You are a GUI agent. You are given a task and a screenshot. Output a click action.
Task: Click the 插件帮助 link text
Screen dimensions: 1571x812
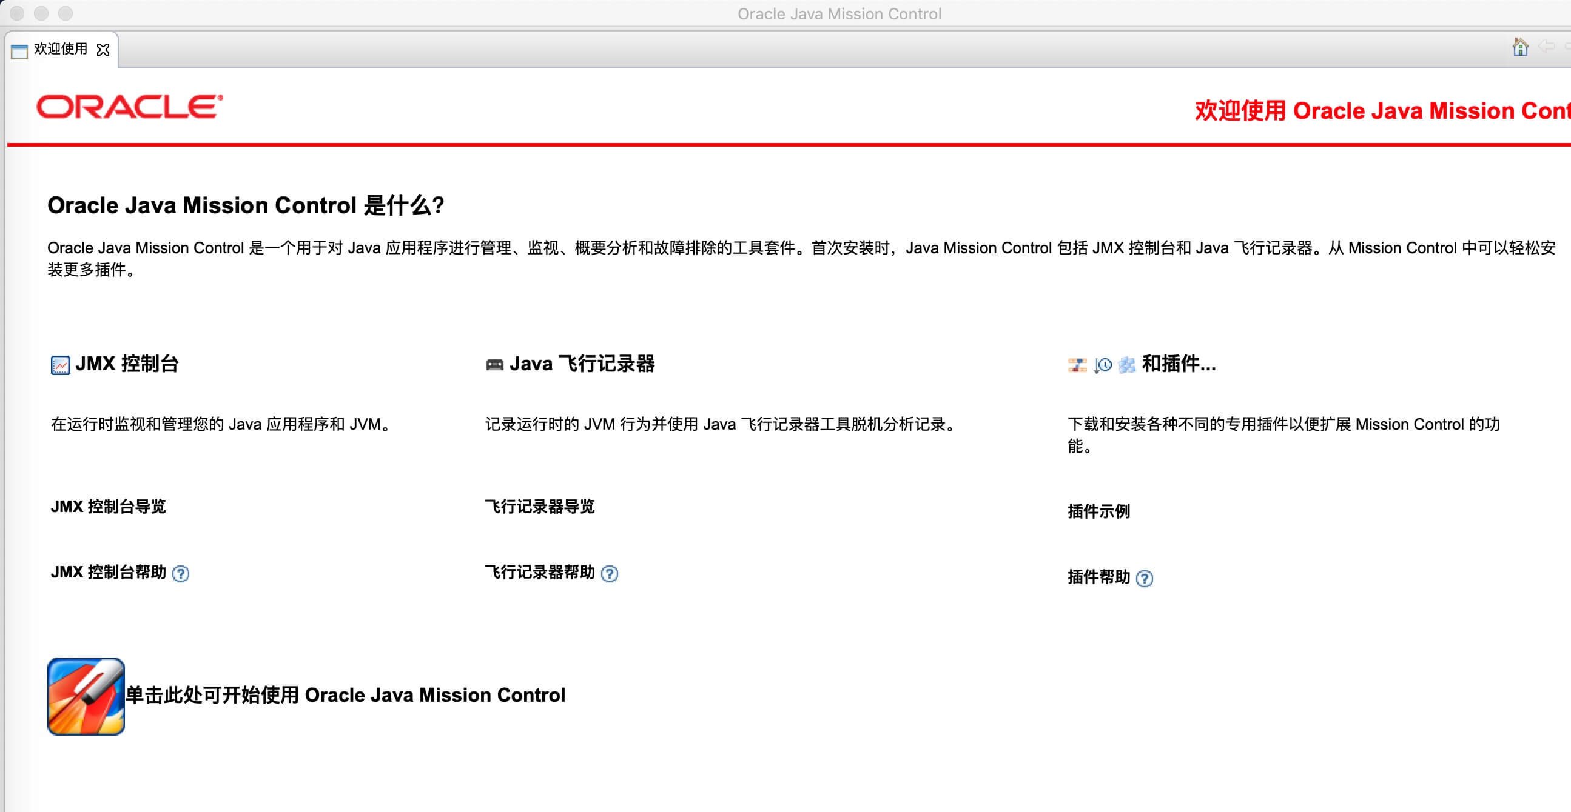click(1098, 577)
